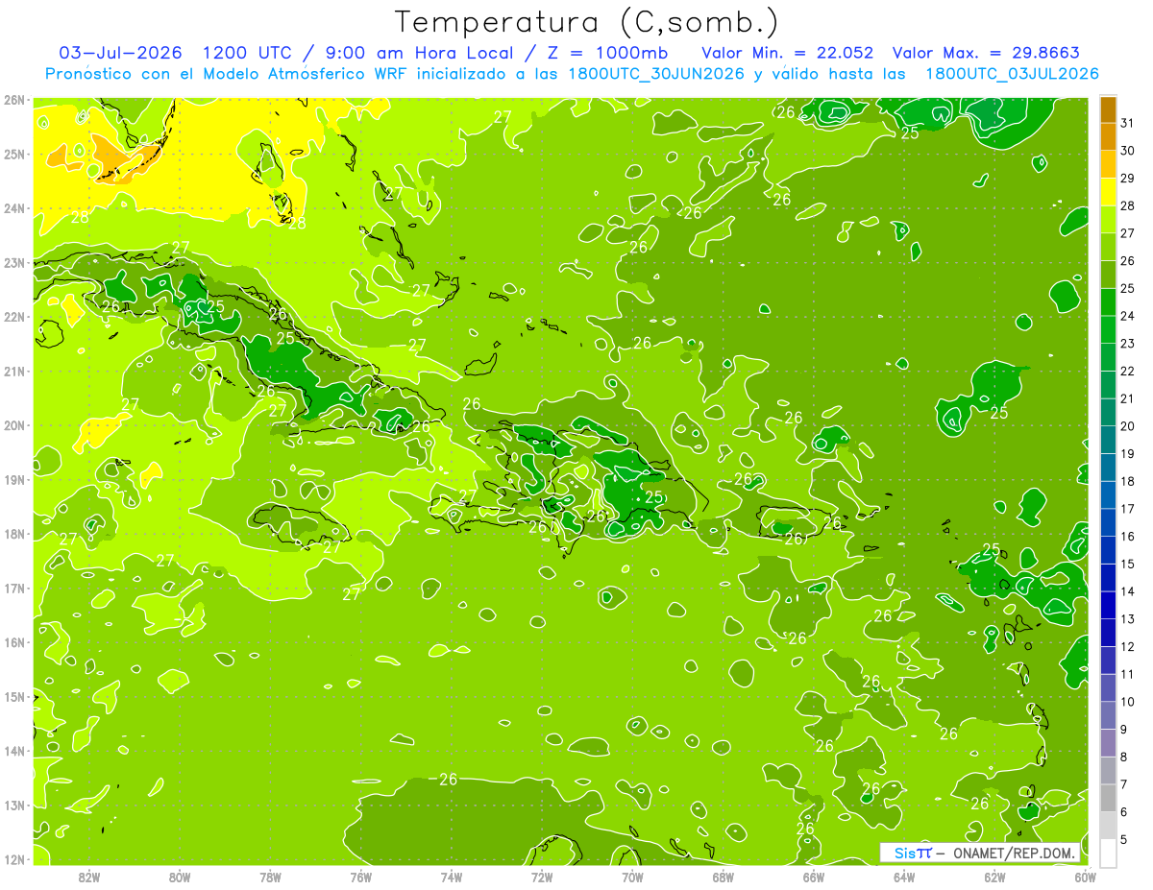Select the 'Z = 1000mb' level text
The width and height of the screenshot is (1153, 890).
click(608, 53)
